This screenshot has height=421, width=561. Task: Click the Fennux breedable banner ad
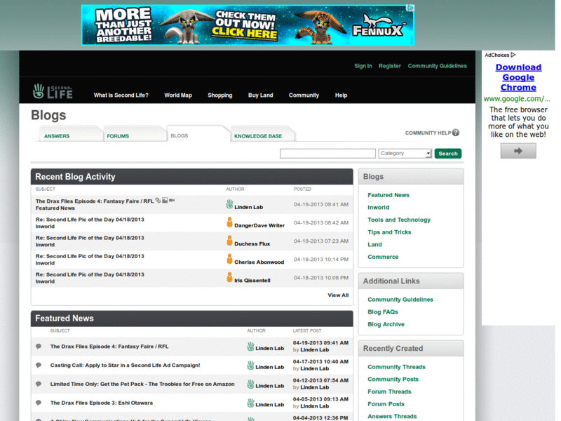pos(248,25)
